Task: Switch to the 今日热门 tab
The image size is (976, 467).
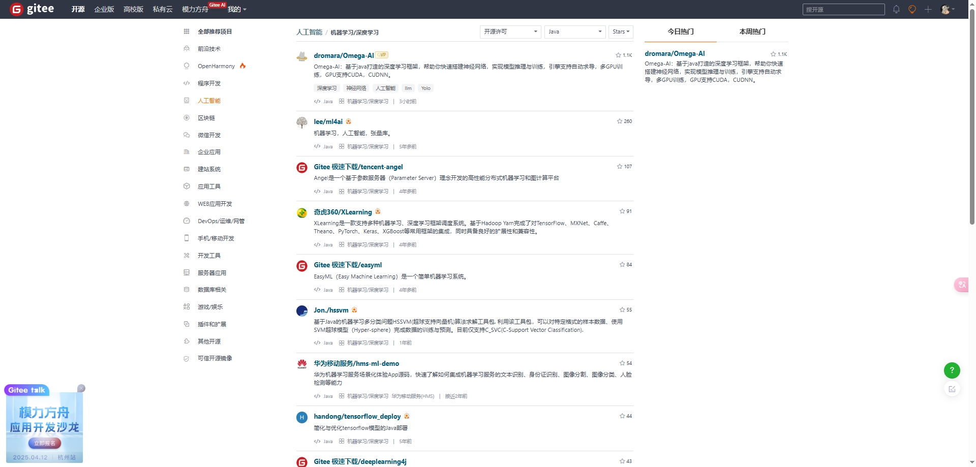Action: tap(680, 32)
